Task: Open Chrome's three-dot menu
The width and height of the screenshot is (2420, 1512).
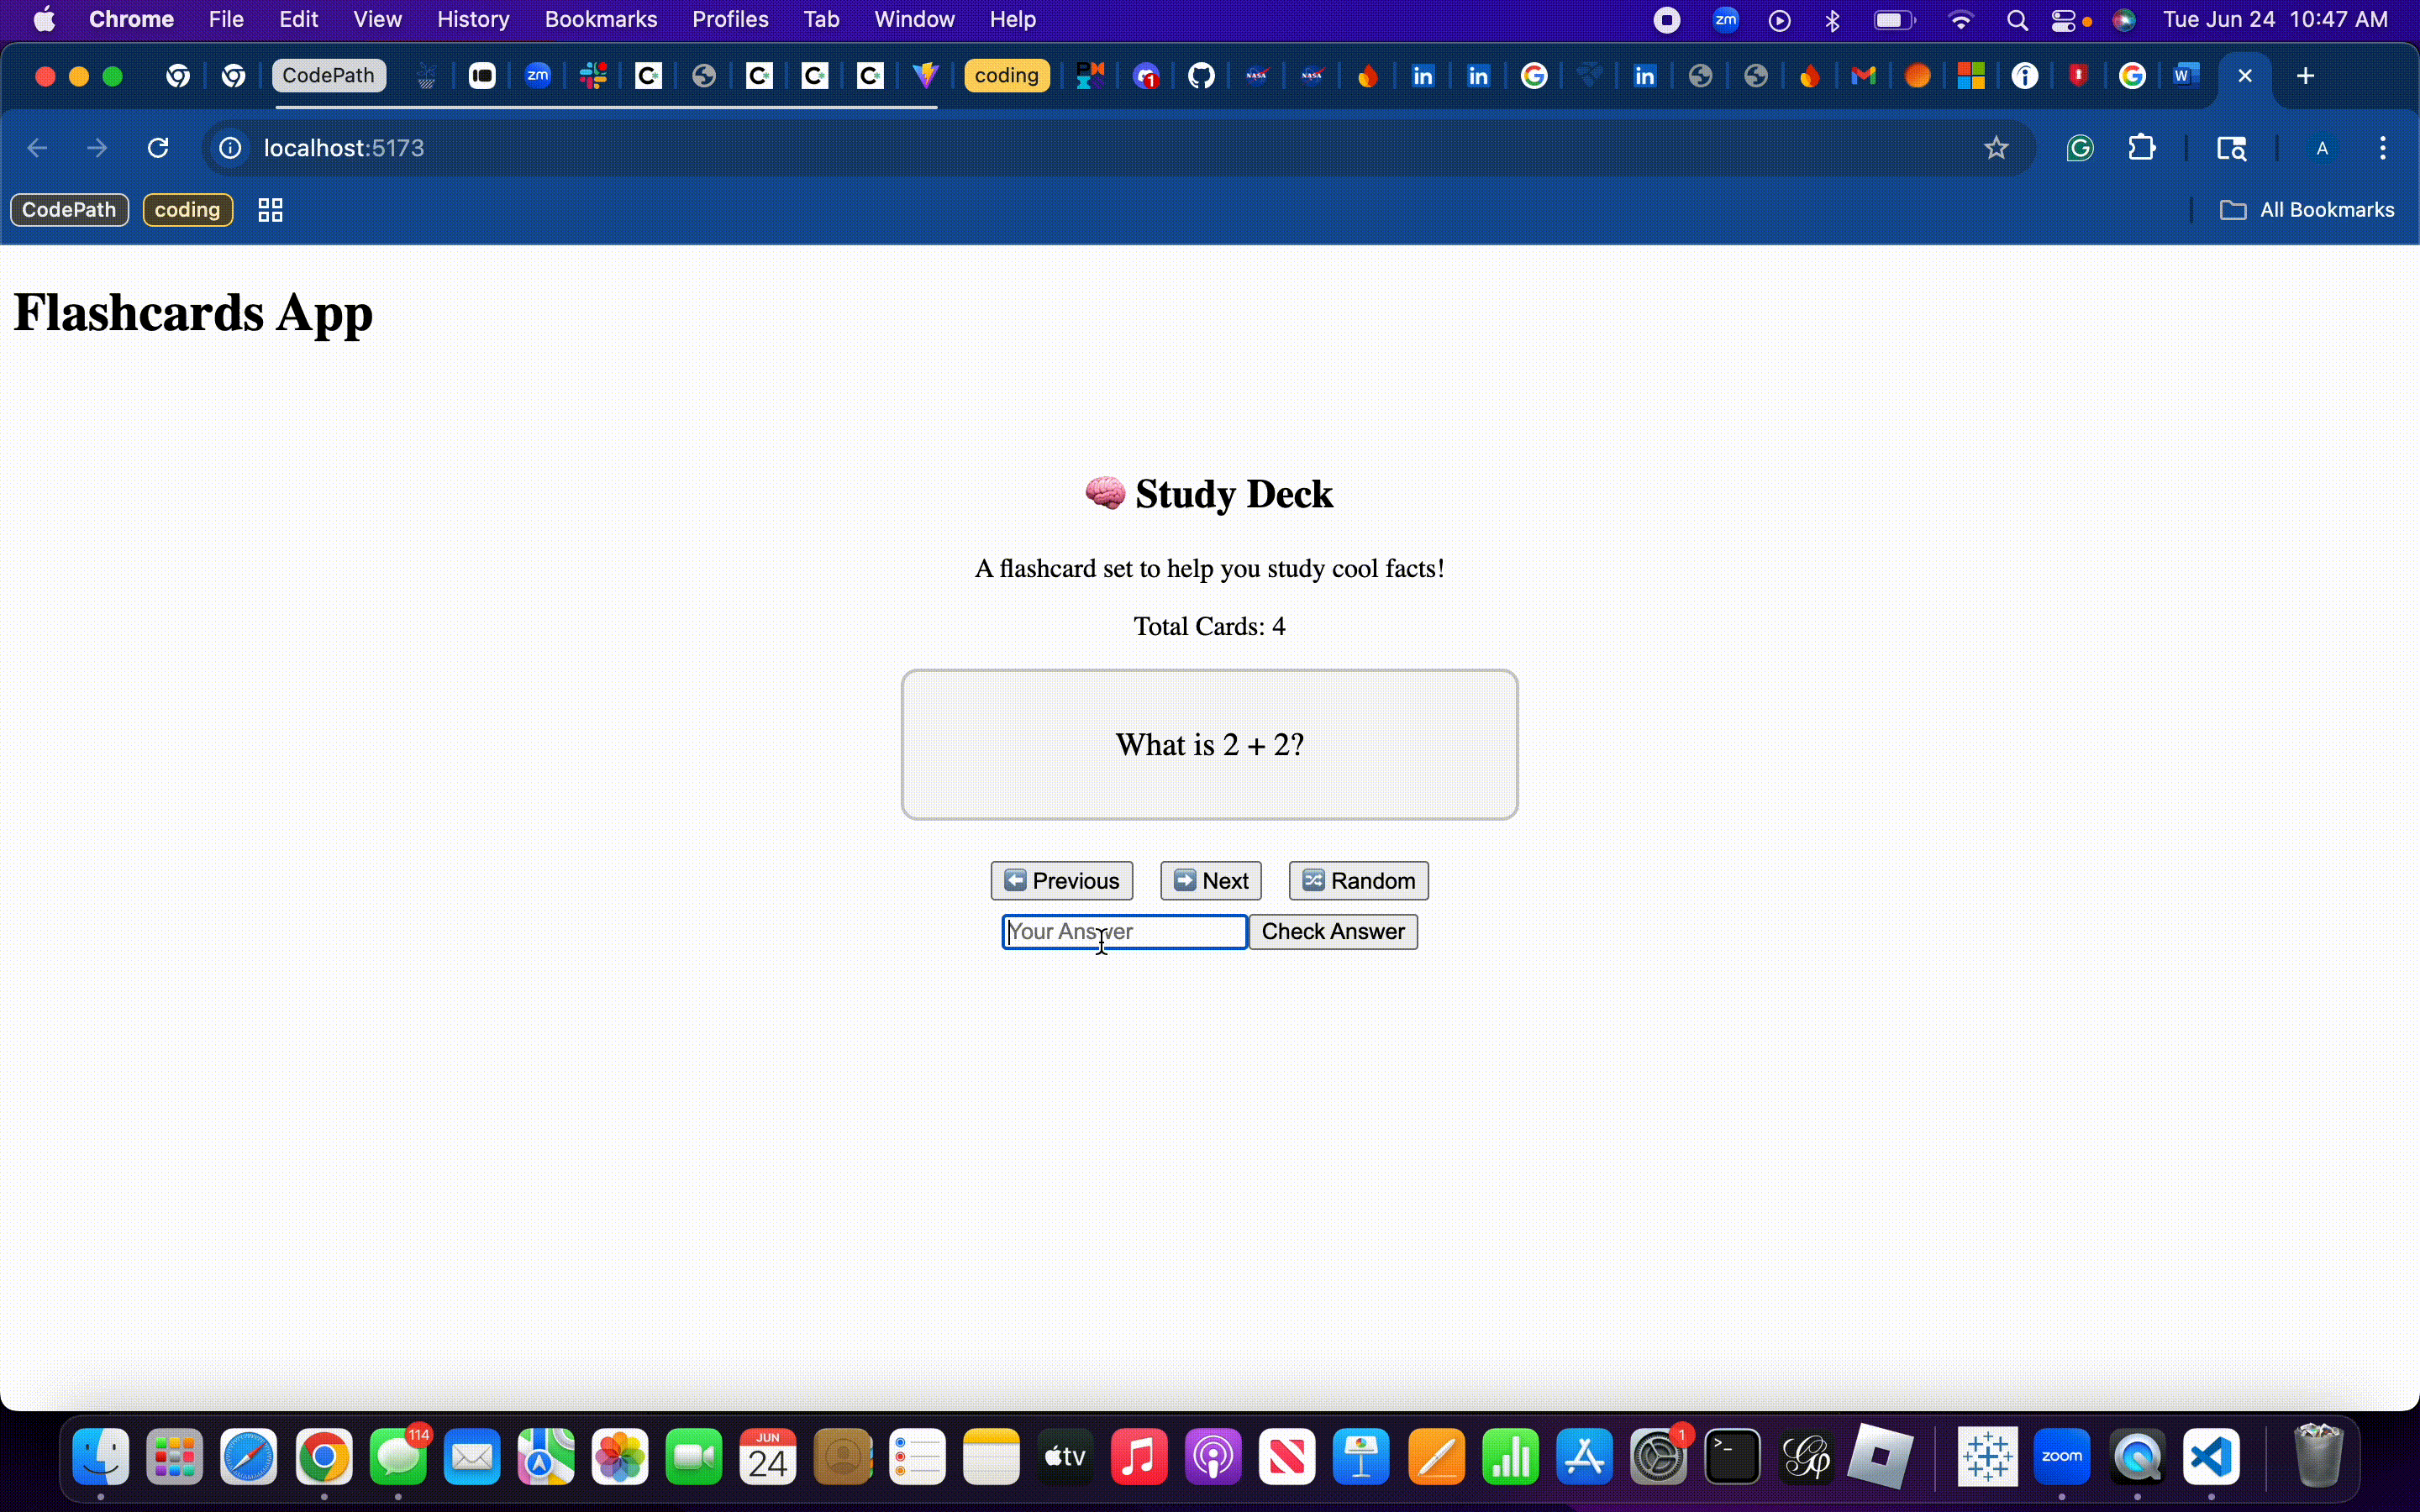Action: (2383, 148)
